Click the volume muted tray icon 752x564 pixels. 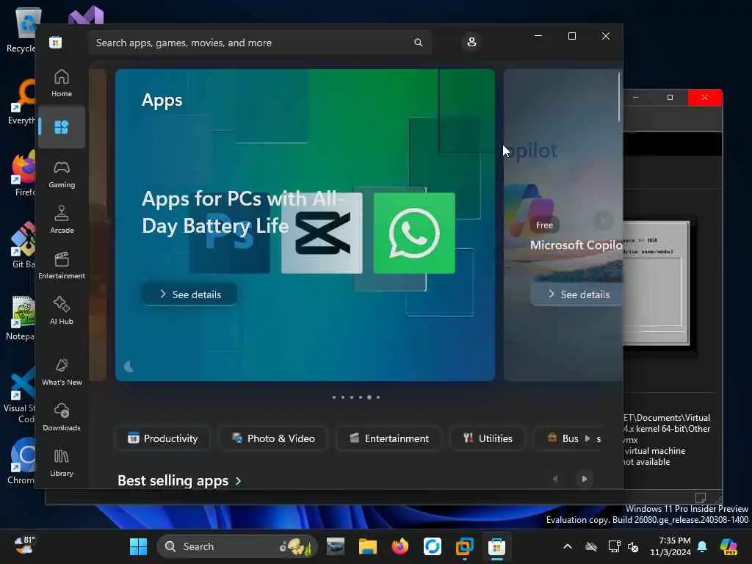pos(633,546)
